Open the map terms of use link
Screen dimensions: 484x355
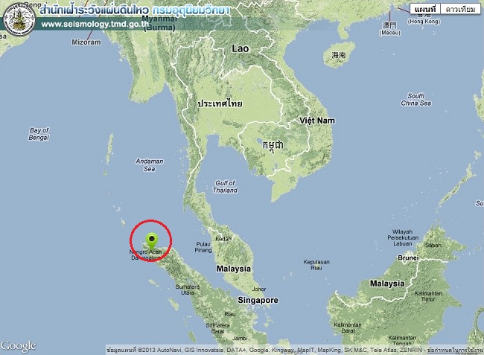pos(455,351)
